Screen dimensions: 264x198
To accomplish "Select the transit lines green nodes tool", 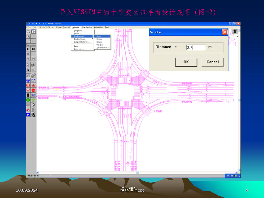I will 33,100.
